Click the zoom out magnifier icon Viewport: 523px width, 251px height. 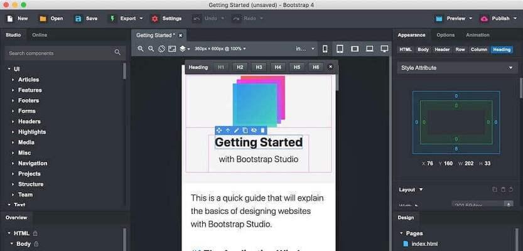[151, 49]
